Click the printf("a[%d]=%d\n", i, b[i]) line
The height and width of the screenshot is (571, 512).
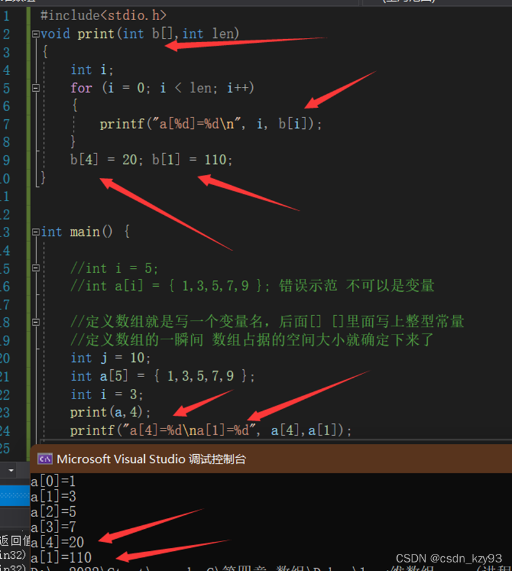coord(211,124)
